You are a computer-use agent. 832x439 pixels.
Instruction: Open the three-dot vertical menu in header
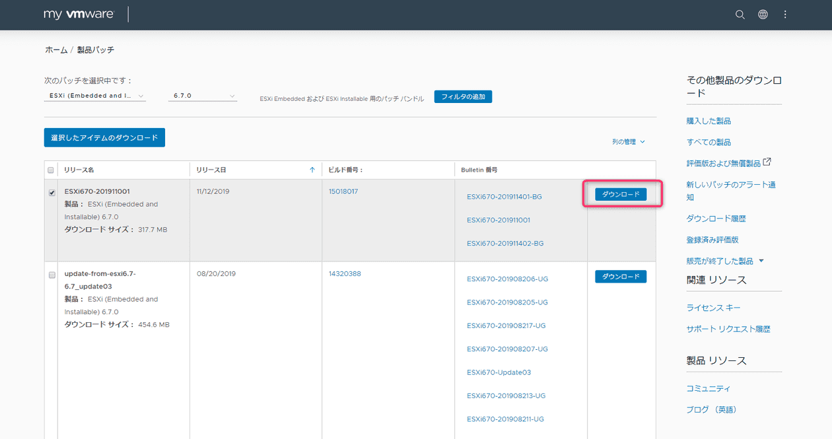pyautogui.click(x=785, y=15)
